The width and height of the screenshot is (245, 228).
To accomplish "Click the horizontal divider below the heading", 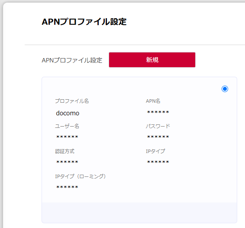I will click(x=135, y=45).
